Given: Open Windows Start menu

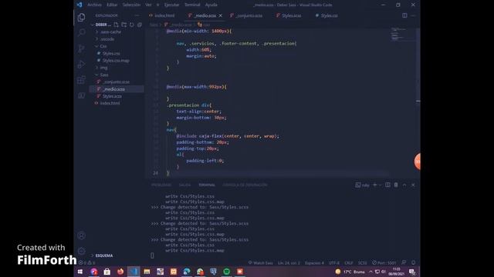Looking at the screenshot, I should [x=80, y=272].
